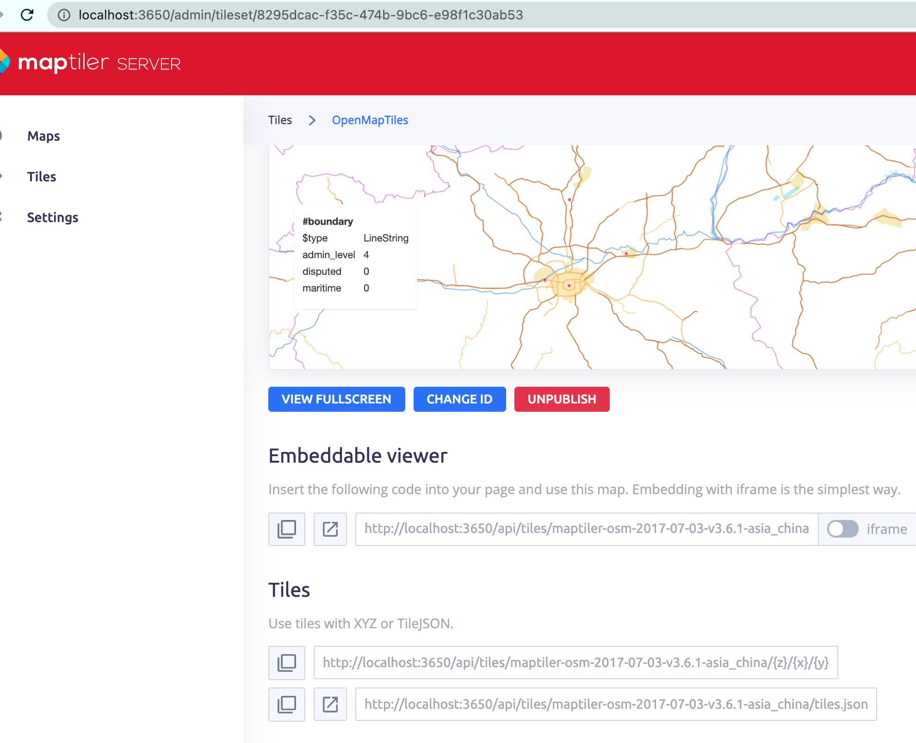
Task: Navigate using the Tiles breadcrumb
Action: pyautogui.click(x=280, y=120)
